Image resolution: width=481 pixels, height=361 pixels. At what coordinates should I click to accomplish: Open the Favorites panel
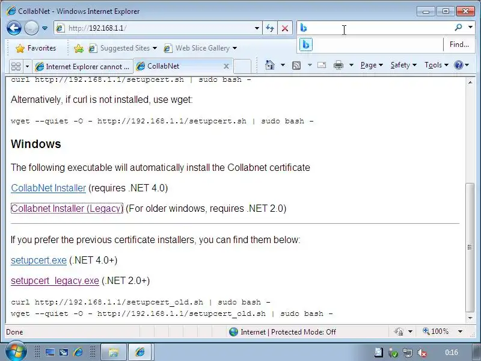coord(36,48)
